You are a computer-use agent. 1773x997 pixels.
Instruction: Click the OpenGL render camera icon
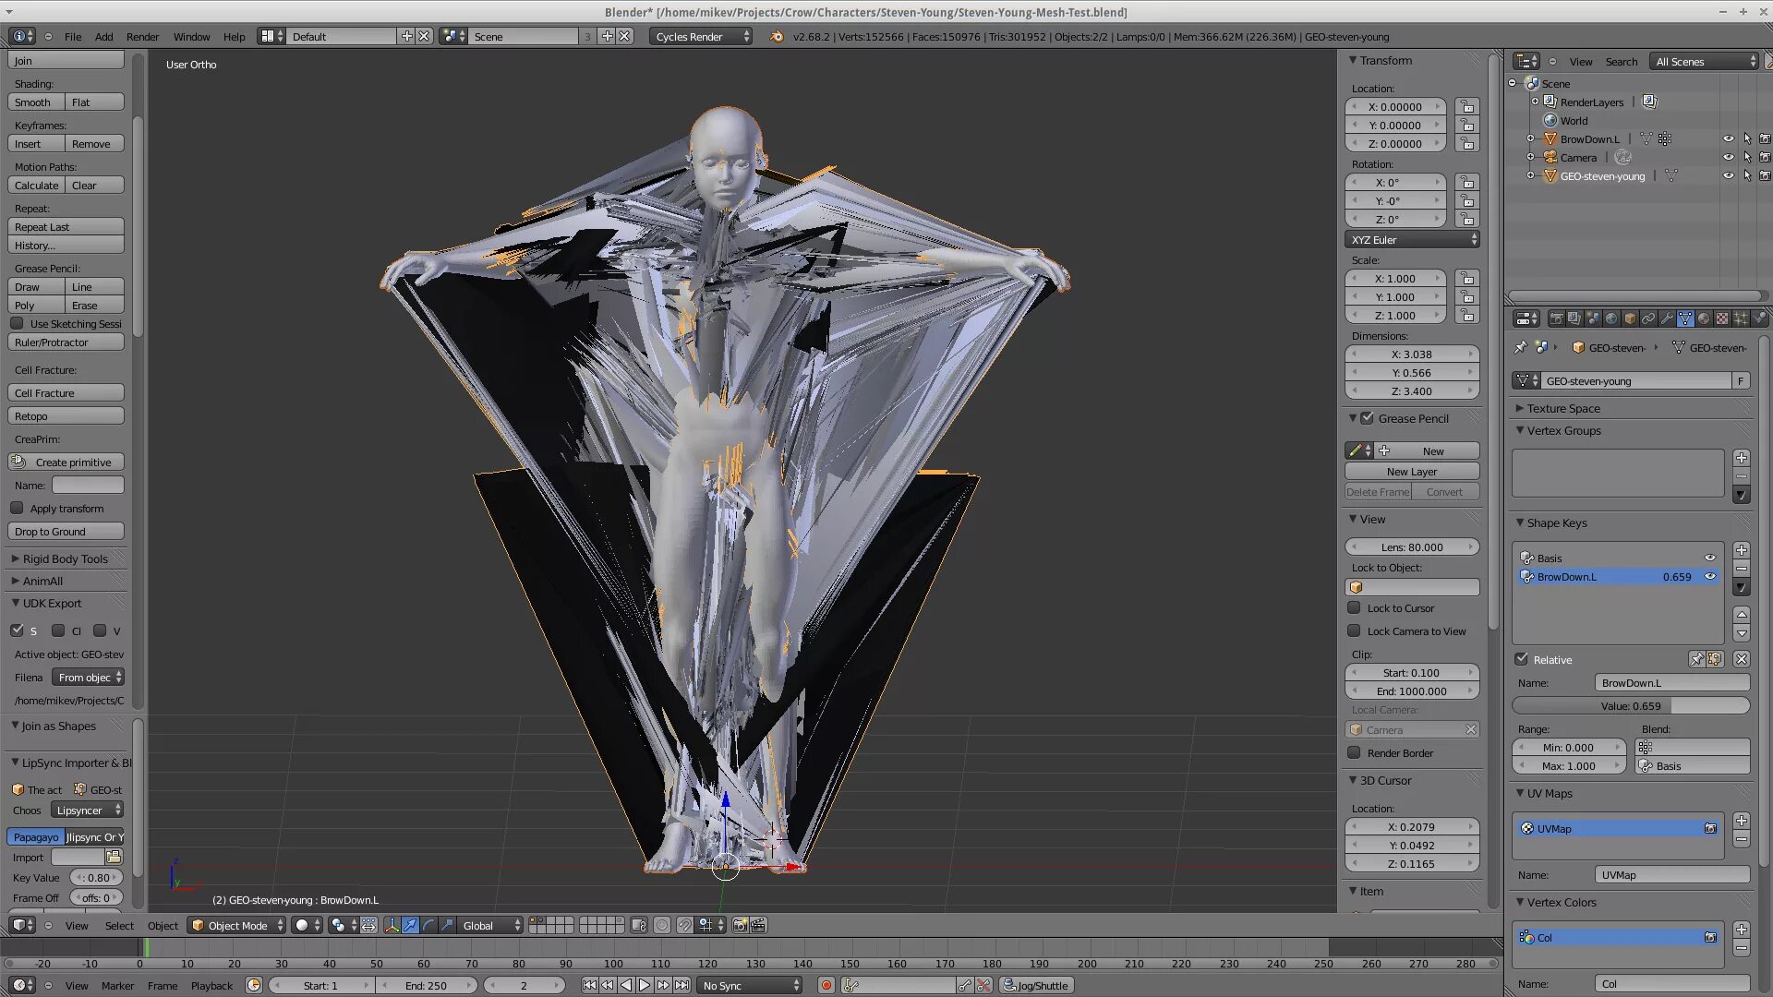(740, 925)
